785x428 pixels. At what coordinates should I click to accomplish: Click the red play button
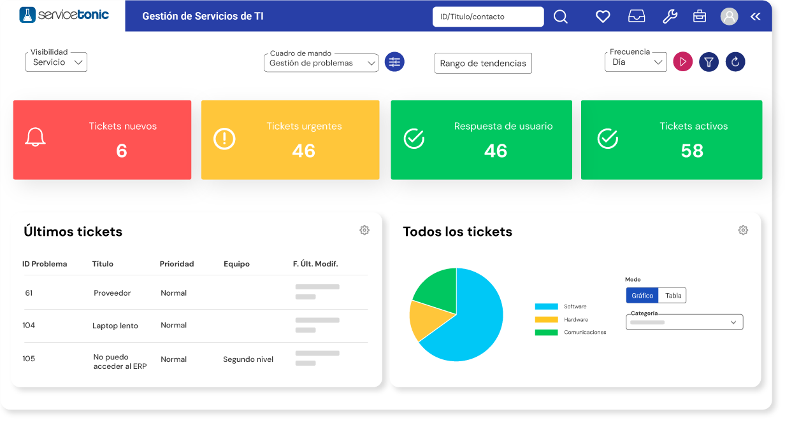point(683,62)
